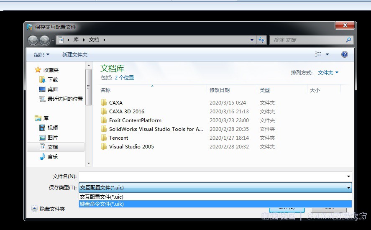
Task: Expand the 保存类型 combo box arrow
Action: [348, 188]
